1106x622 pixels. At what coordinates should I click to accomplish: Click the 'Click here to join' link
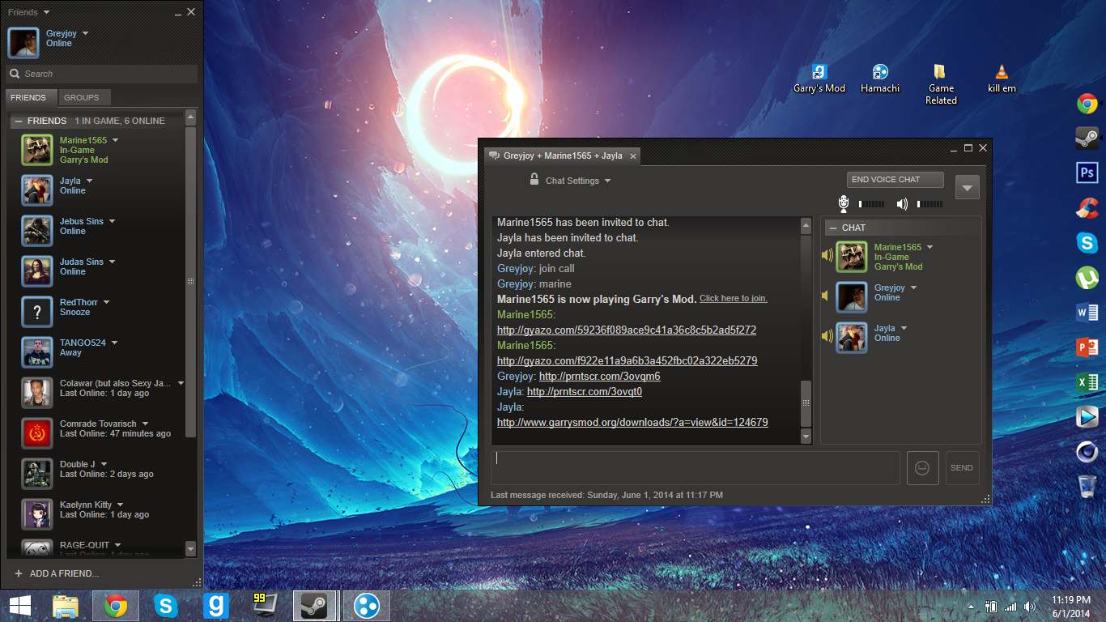734,299
